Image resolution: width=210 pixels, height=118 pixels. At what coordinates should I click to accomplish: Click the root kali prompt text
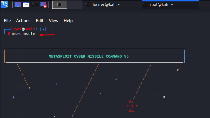coord(24,29)
